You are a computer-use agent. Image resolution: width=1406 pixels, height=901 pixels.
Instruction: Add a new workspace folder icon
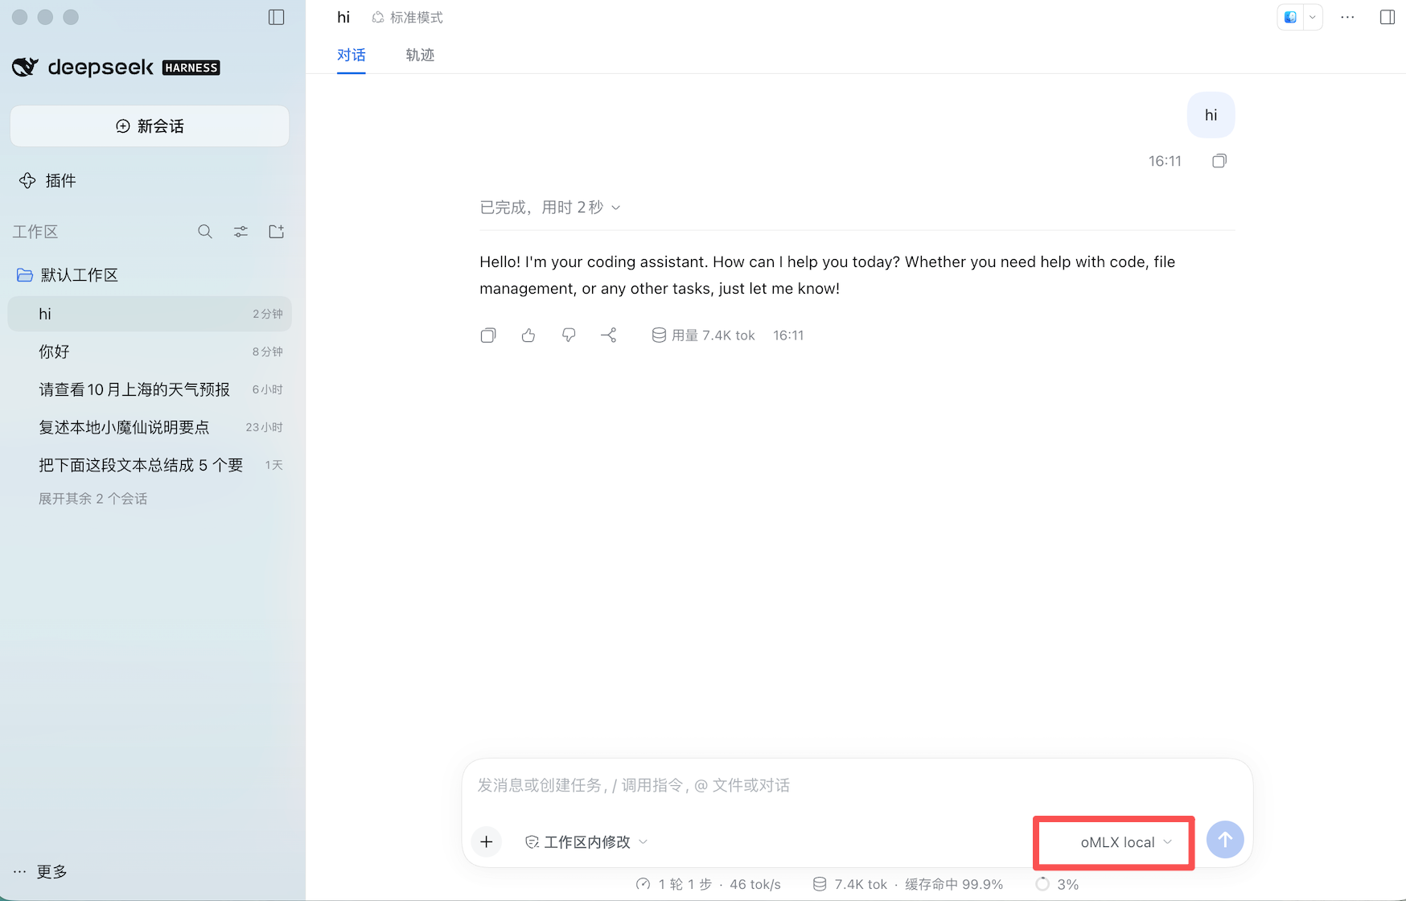point(276,232)
